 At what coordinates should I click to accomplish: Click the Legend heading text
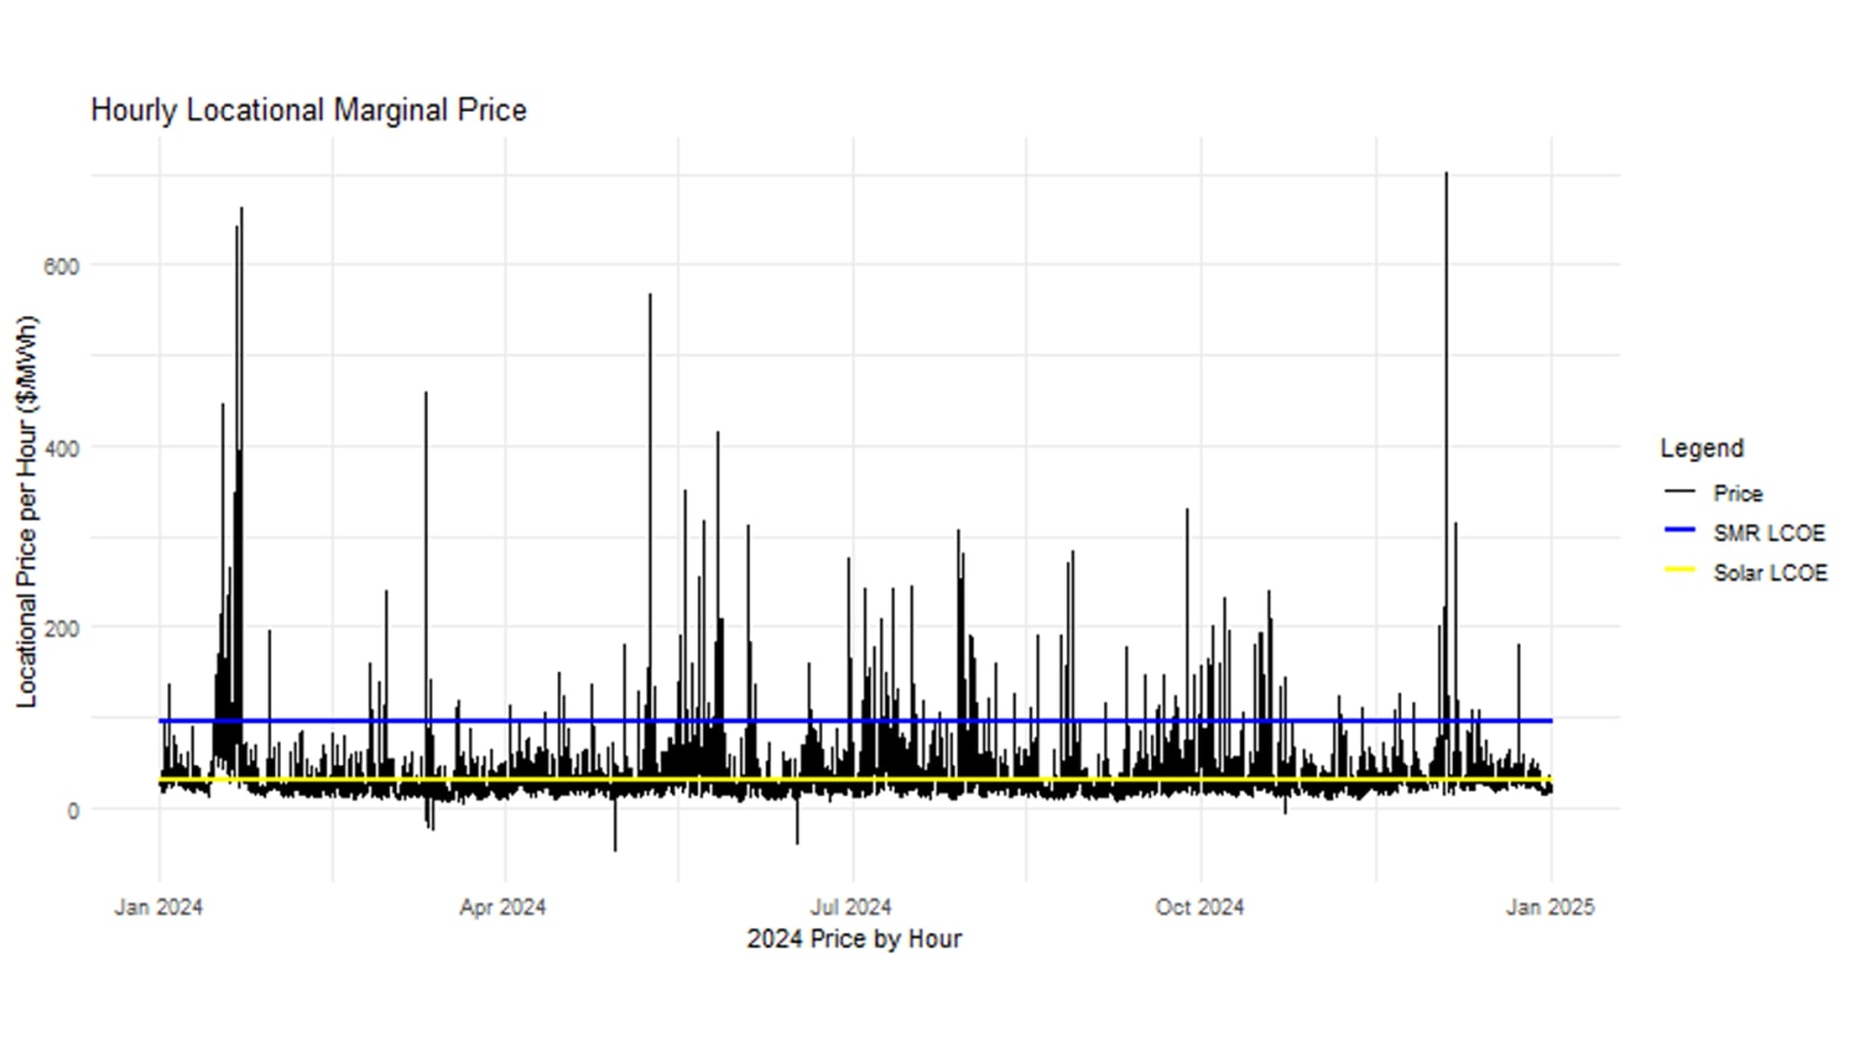(x=1701, y=448)
